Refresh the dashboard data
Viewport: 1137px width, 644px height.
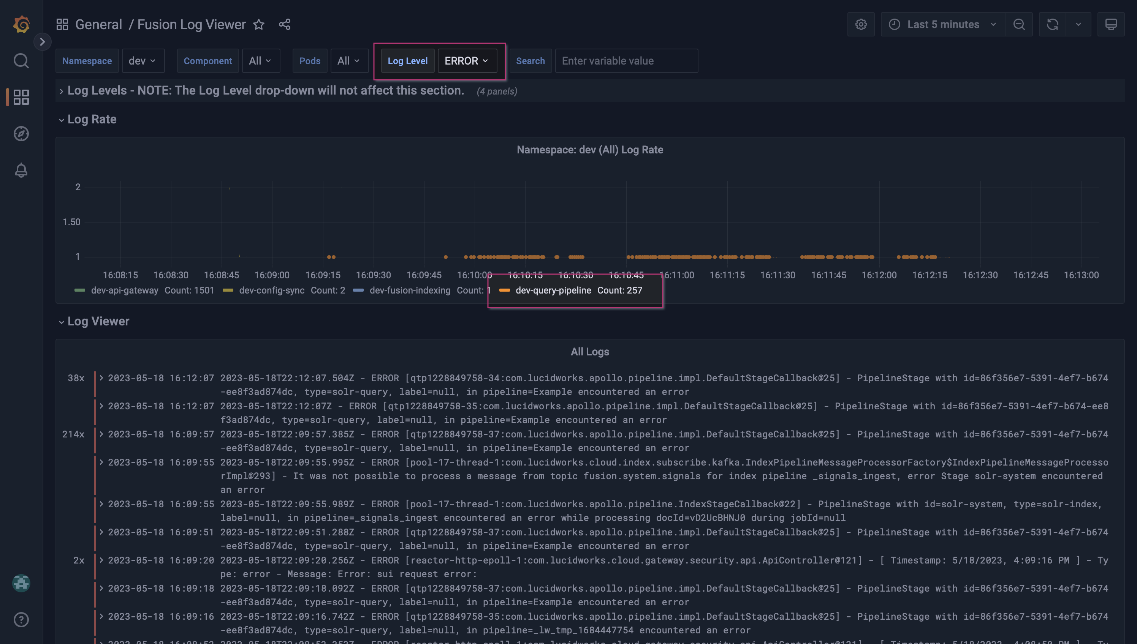tap(1052, 24)
